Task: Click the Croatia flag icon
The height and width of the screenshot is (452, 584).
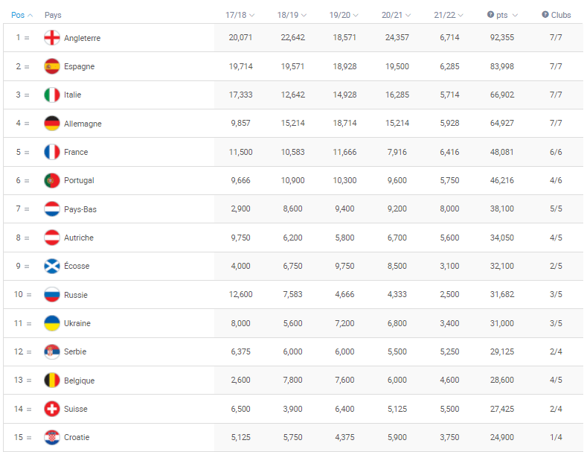Action: 52,437
